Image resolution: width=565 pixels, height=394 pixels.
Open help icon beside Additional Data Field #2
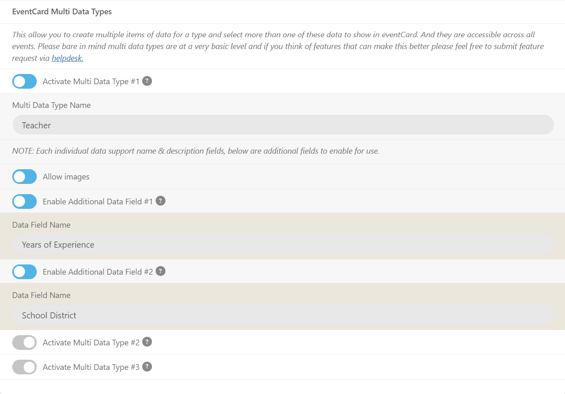[161, 271]
